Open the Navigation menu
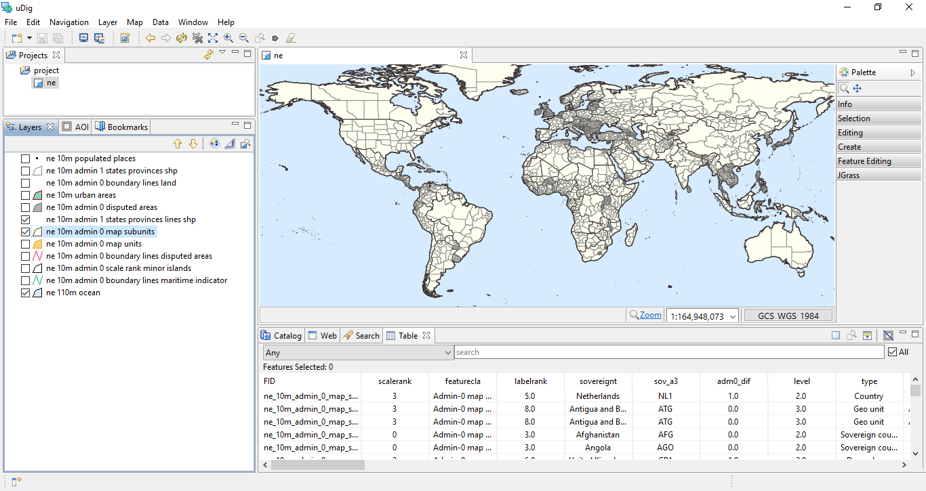Viewport: 926px width, 491px height. pos(69,22)
